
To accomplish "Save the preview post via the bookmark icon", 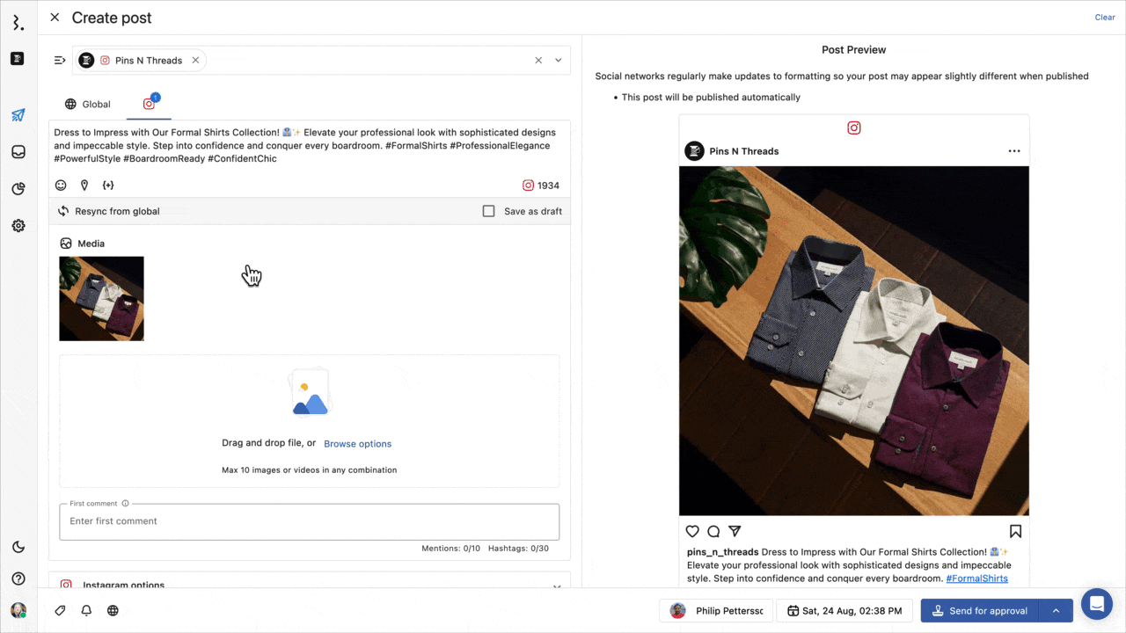I will [1015, 531].
